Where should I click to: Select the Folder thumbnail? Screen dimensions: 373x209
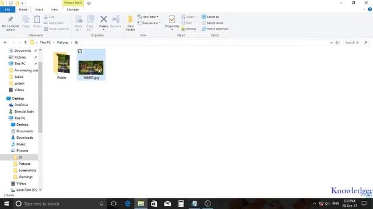click(x=62, y=63)
